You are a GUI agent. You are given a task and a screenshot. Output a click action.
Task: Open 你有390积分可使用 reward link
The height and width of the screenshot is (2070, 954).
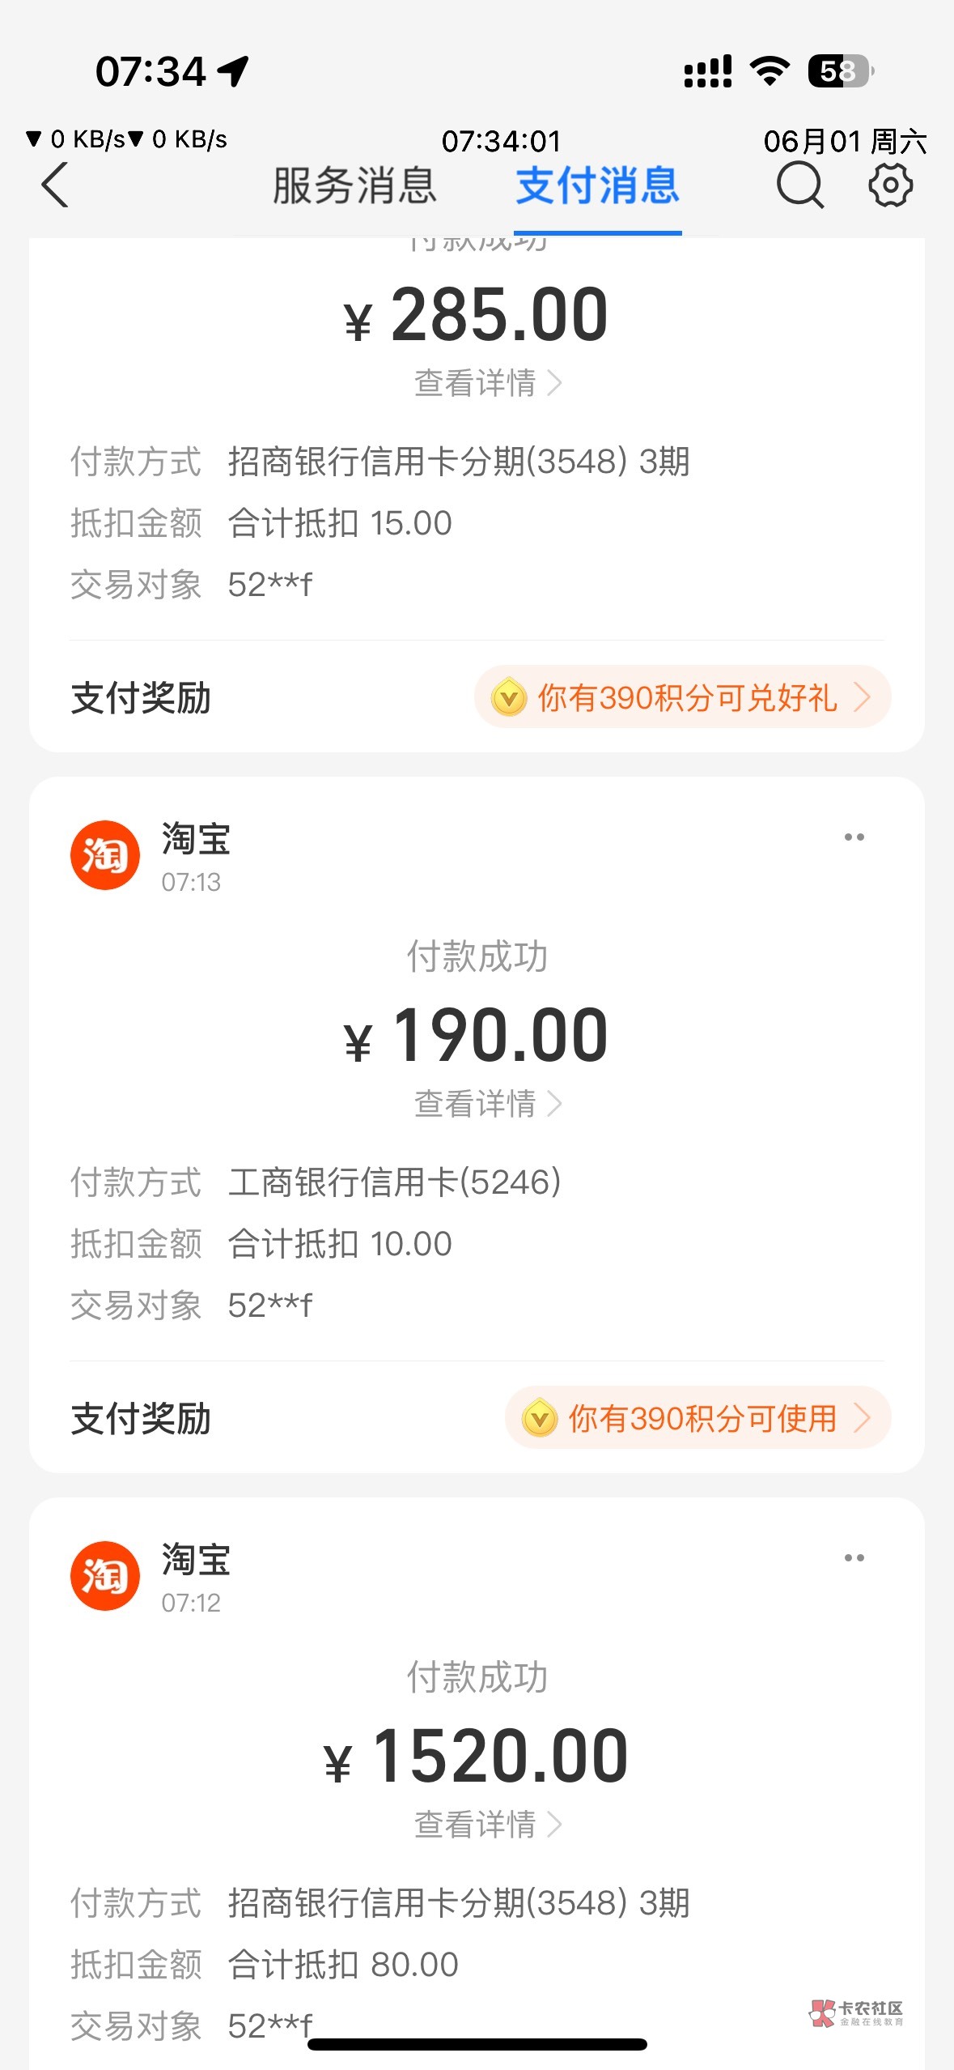click(x=702, y=1418)
